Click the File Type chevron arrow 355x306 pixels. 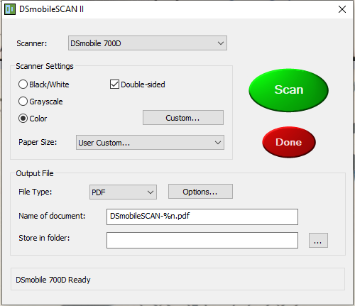[151, 192]
